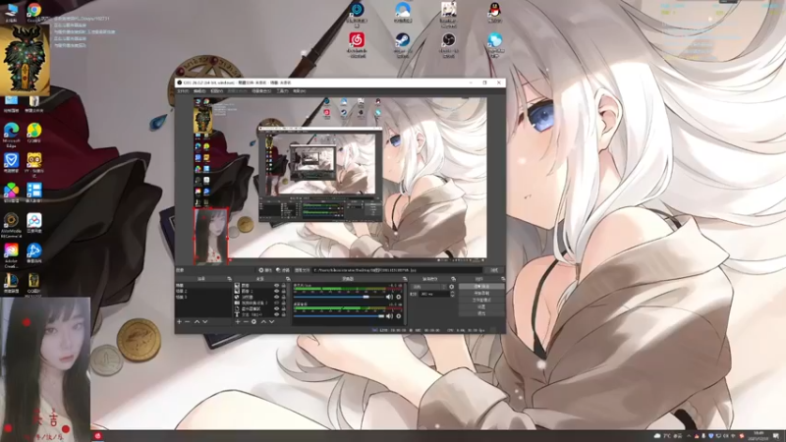Float the Sources dock panel
The height and width of the screenshot is (442, 786).
(x=288, y=279)
